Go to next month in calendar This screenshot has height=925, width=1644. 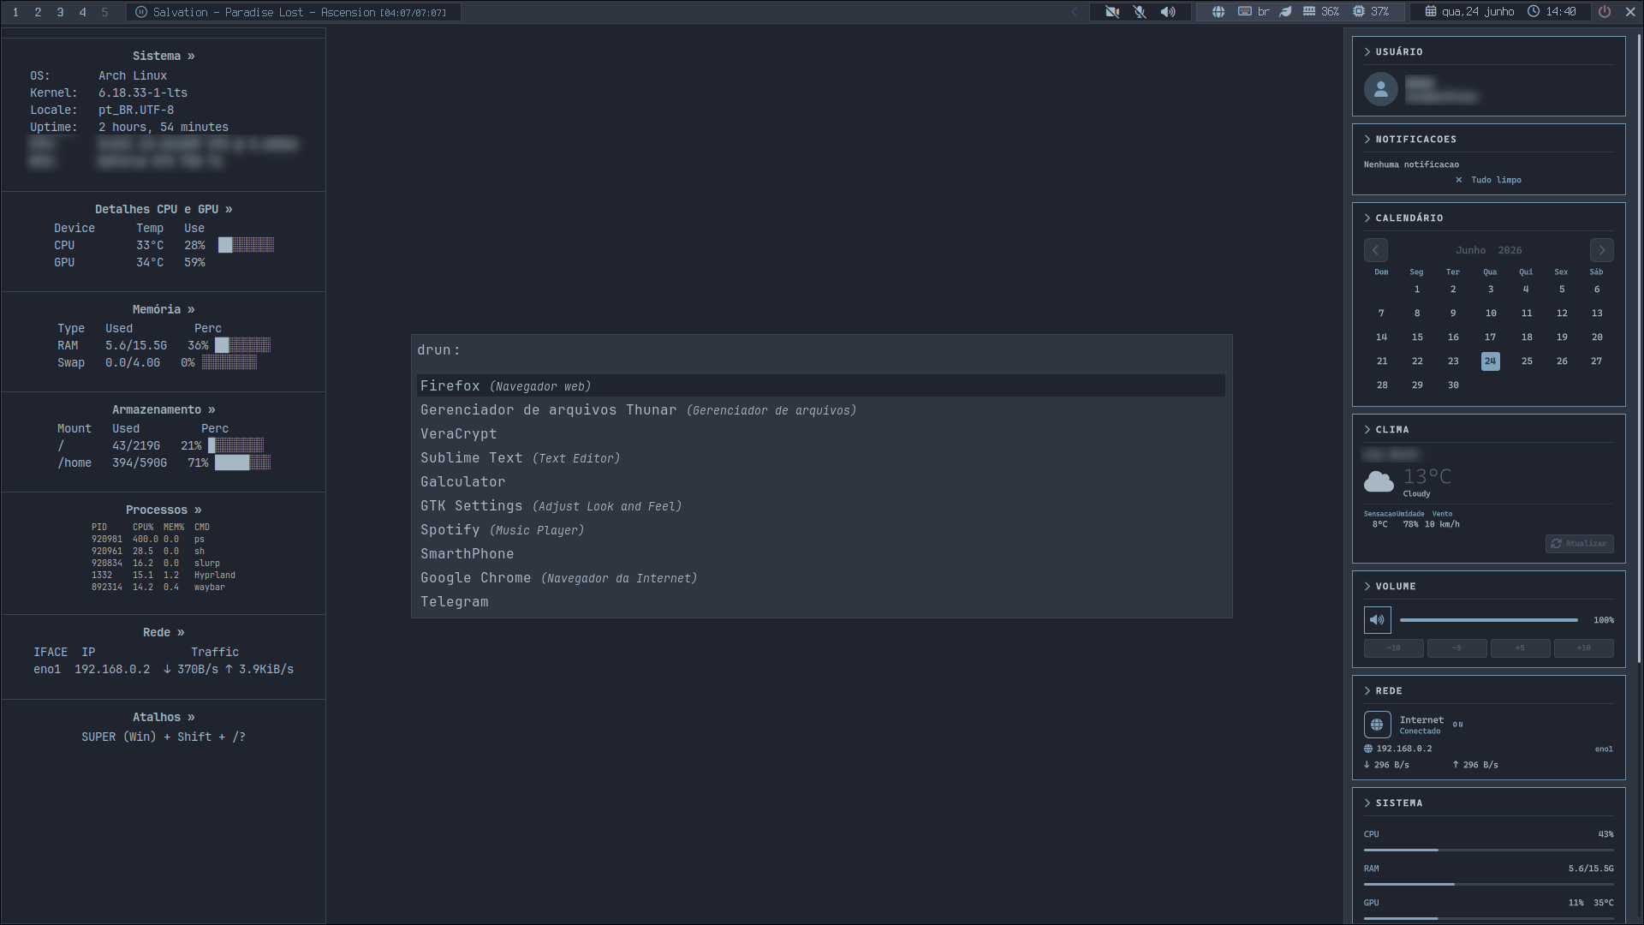pyautogui.click(x=1602, y=250)
